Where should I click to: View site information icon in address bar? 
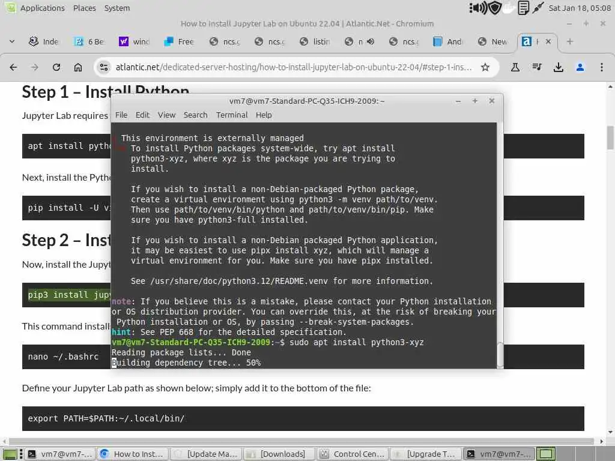point(103,67)
